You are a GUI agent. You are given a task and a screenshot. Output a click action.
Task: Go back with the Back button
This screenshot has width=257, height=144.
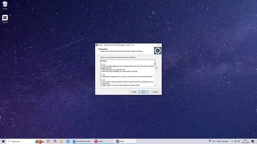coord(134,92)
